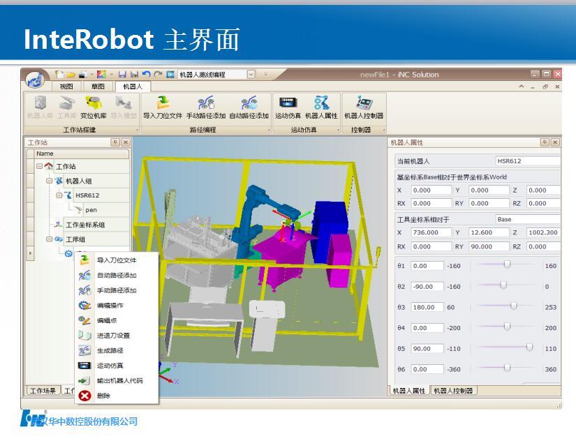Viewport: 576px width, 441px height.
Task: Switch to the 机器人控制器 bottom tab
Action: click(x=453, y=390)
